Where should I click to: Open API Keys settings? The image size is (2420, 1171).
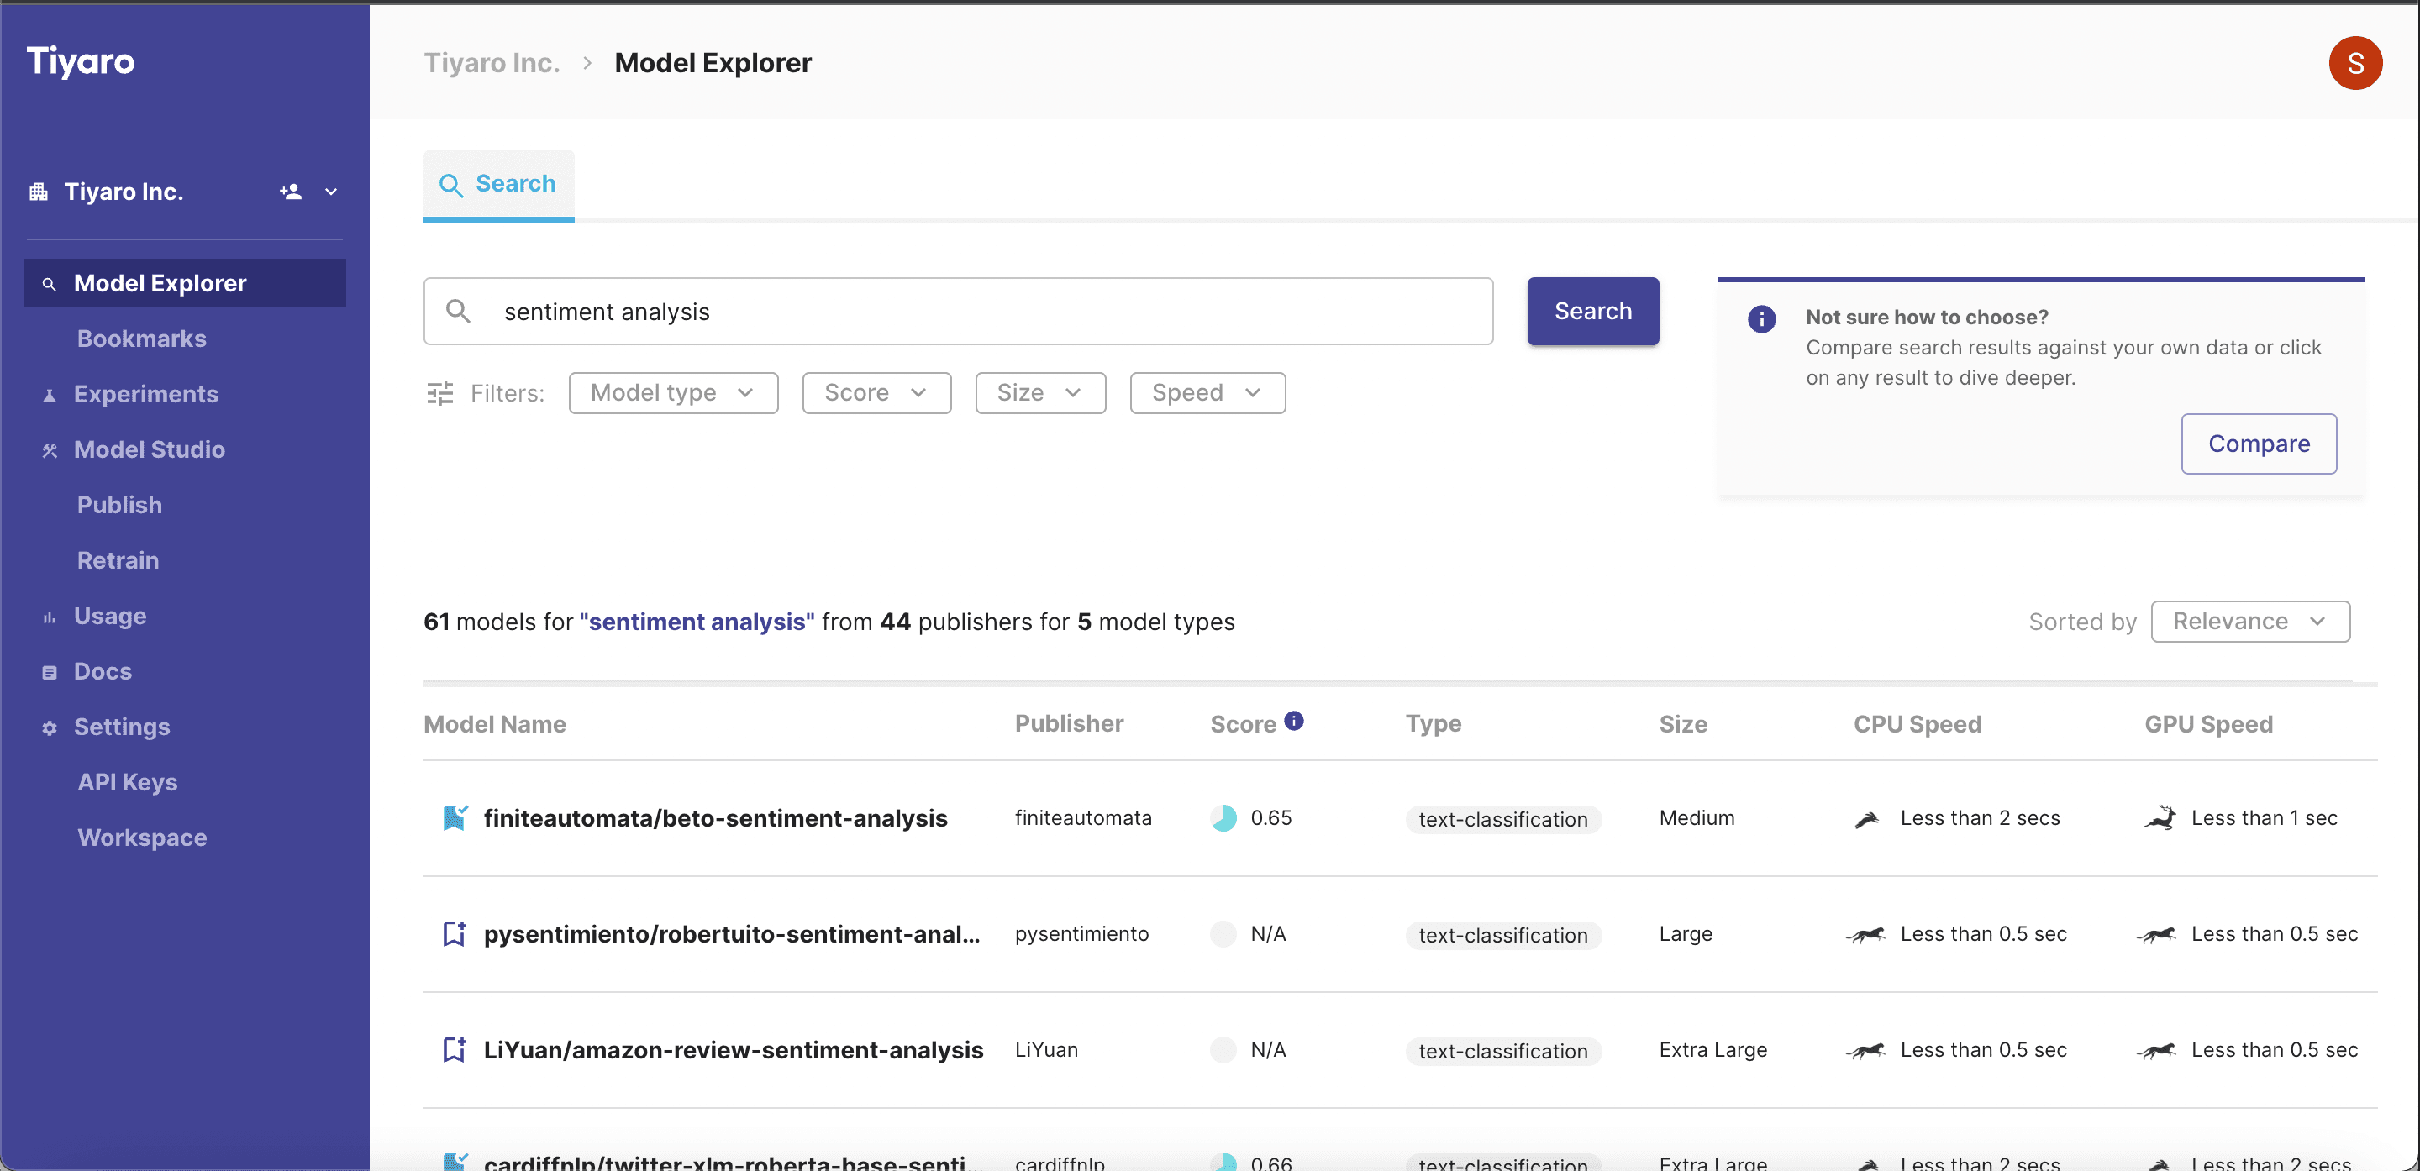128,782
